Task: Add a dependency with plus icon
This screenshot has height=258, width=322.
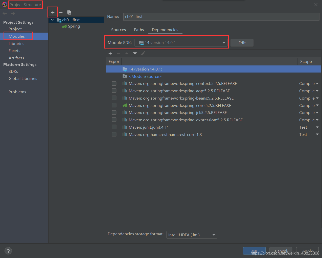Action: point(110,53)
